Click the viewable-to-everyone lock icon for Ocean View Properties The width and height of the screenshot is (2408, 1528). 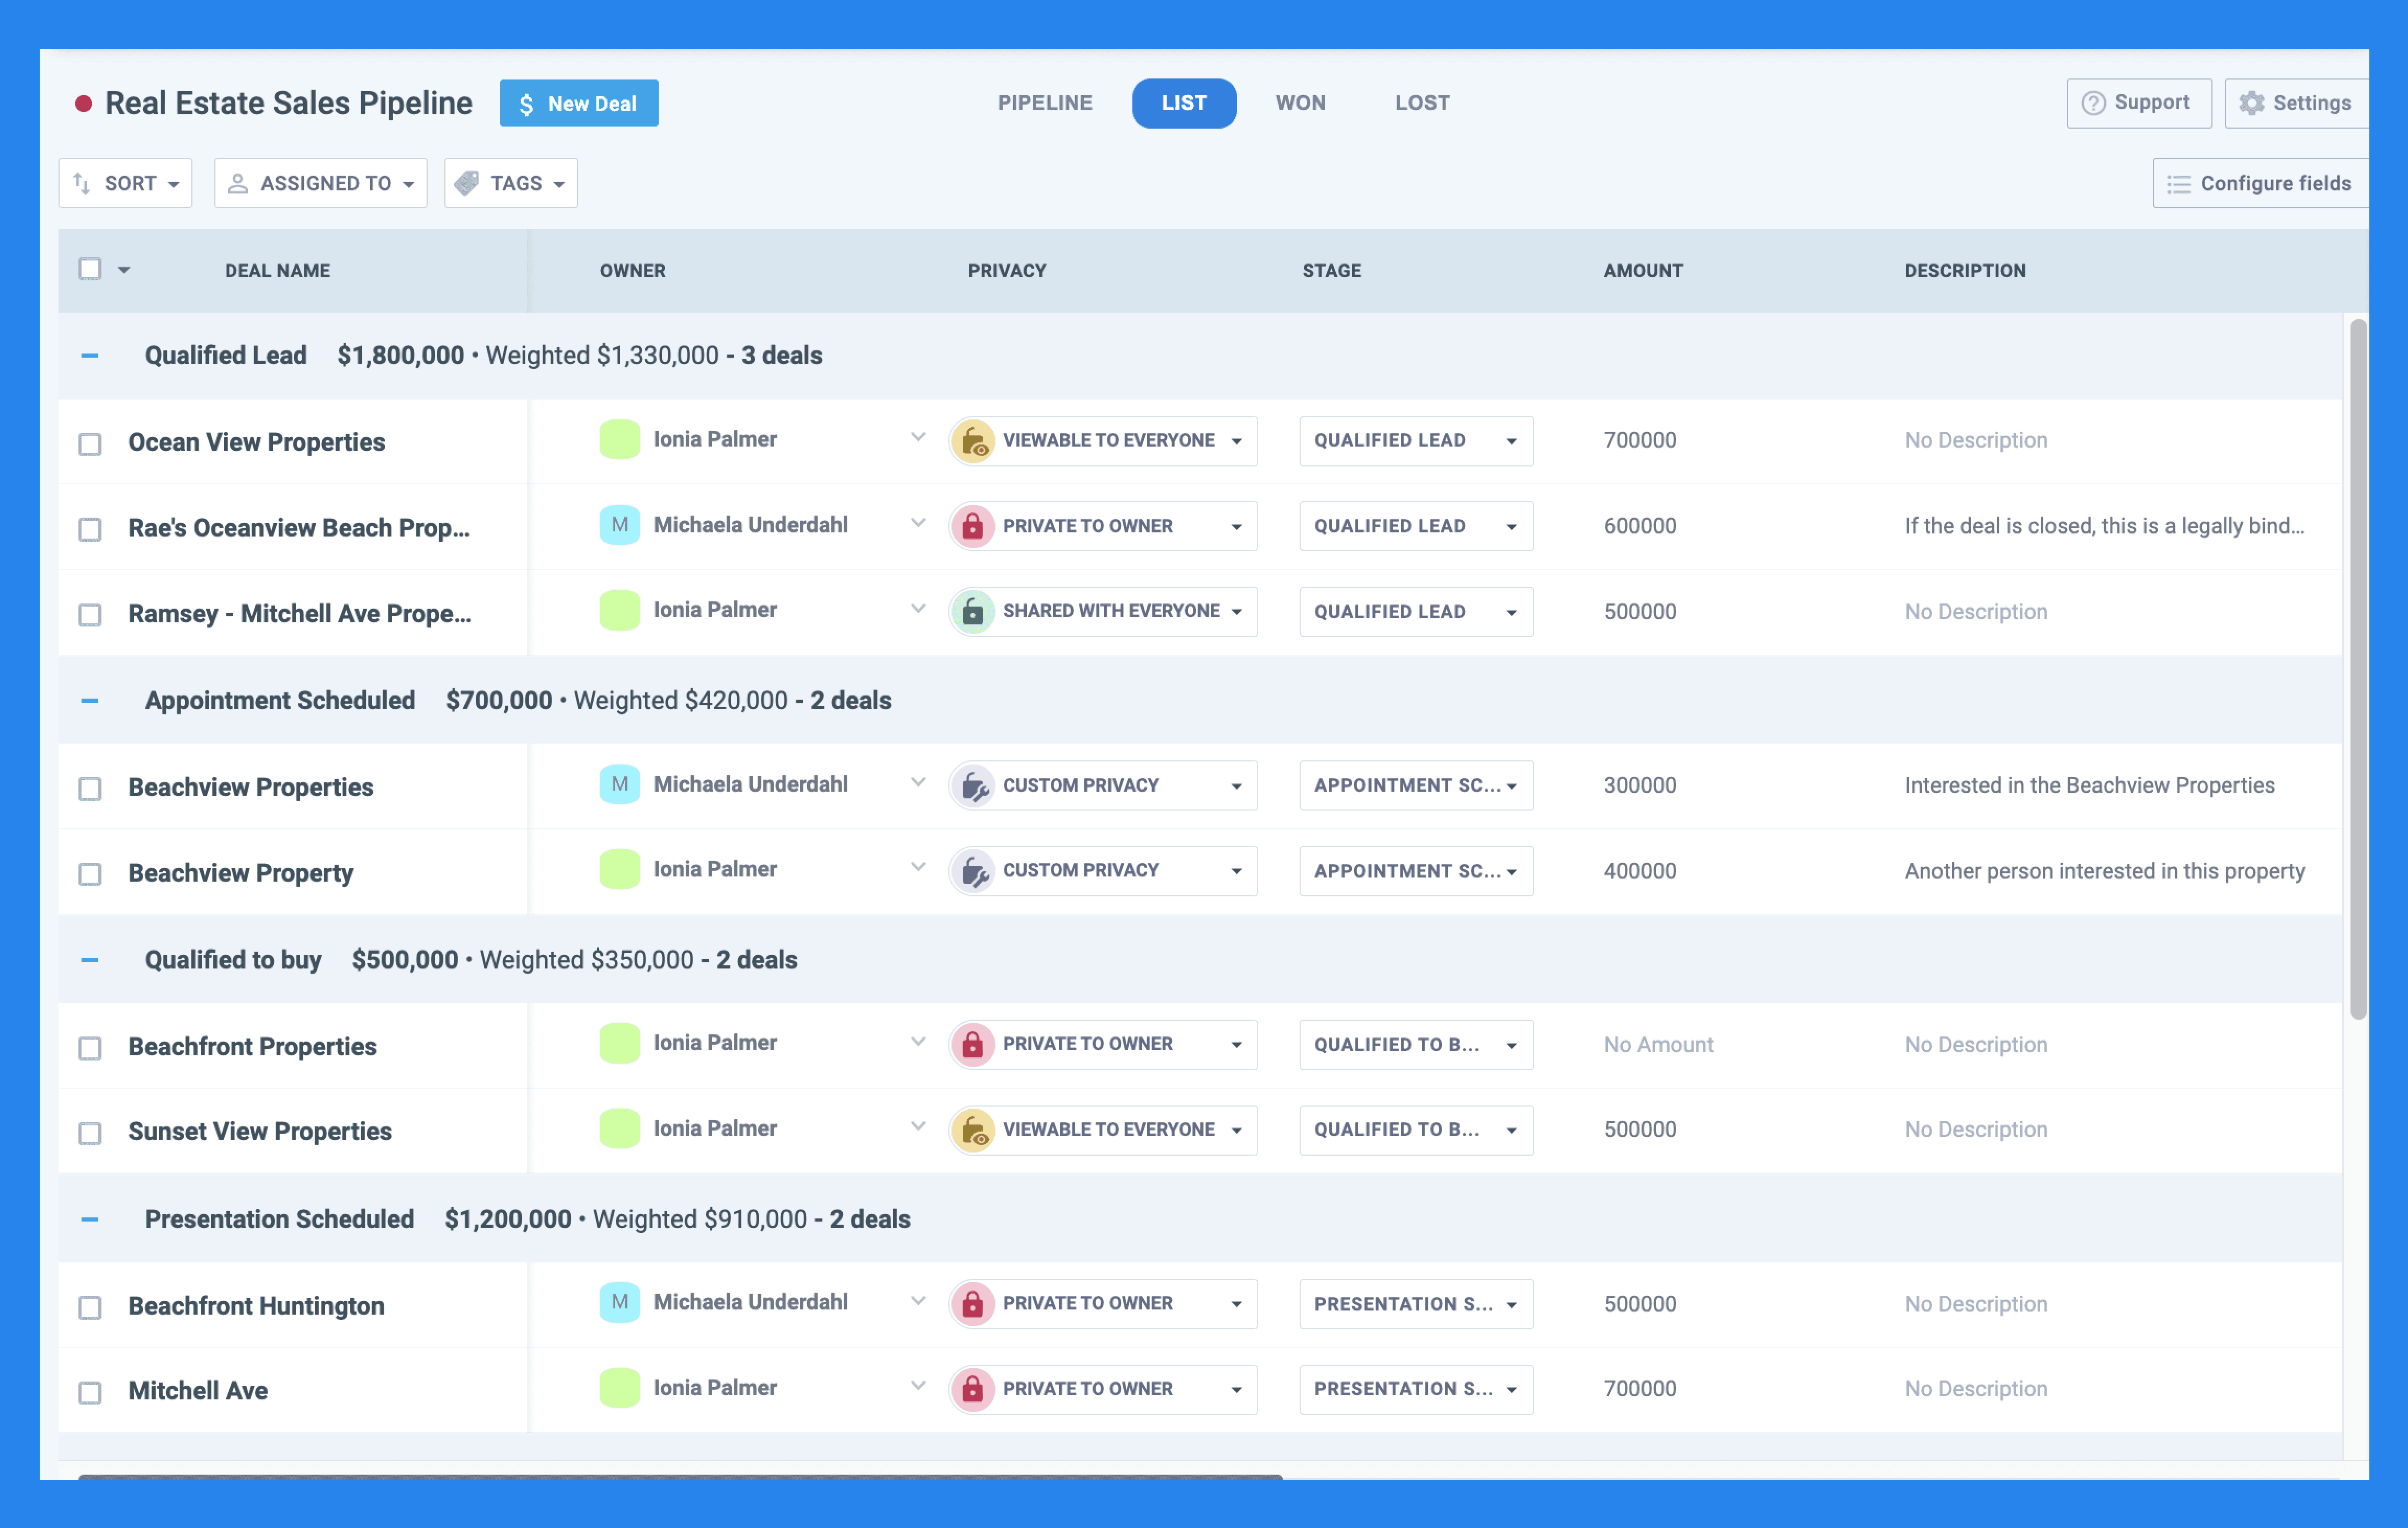click(972, 441)
